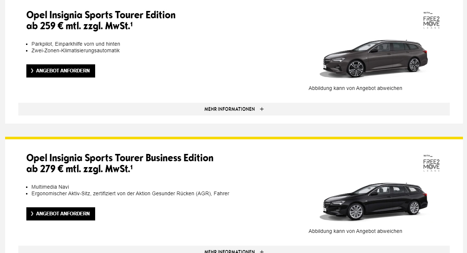This screenshot has height=253, width=467.
Task: Select the "Multimedia Navi" bullet
Action: point(50,187)
